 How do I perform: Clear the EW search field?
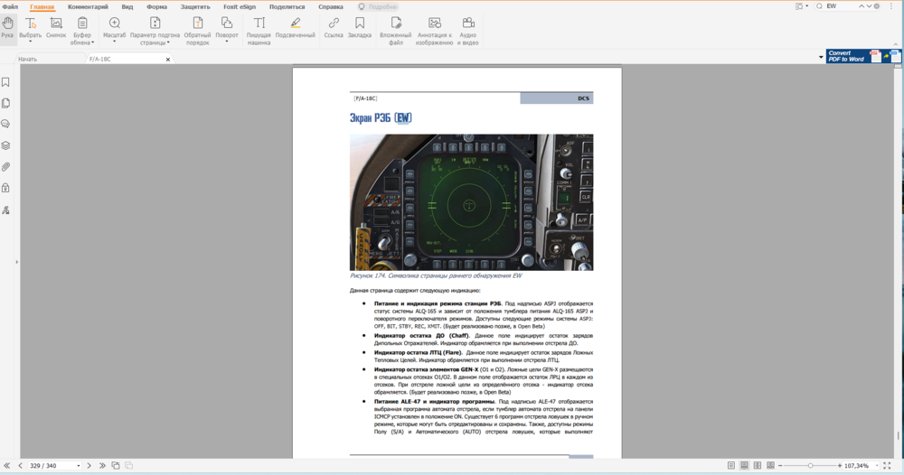(876, 6)
